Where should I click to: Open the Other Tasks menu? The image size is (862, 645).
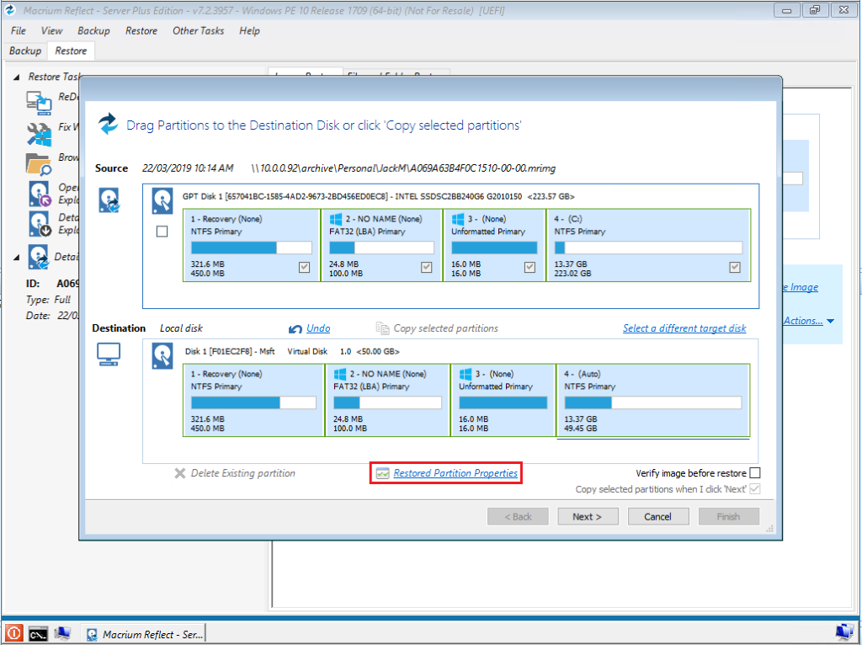pyautogui.click(x=198, y=30)
